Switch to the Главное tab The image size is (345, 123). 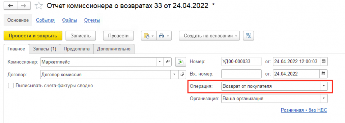coord(17,49)
